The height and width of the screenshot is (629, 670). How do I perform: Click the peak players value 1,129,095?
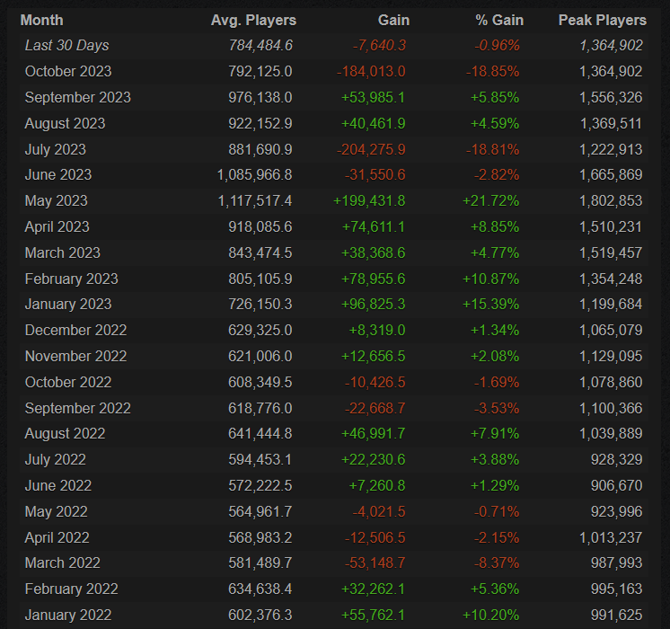pos(611,357)
